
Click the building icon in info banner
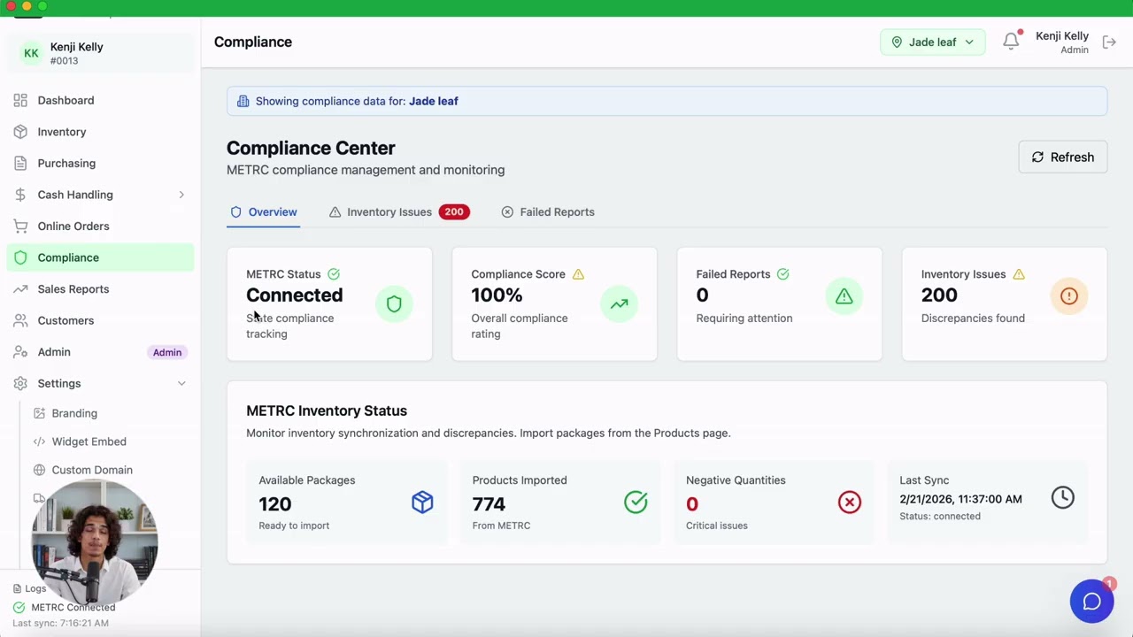point(243,101)
